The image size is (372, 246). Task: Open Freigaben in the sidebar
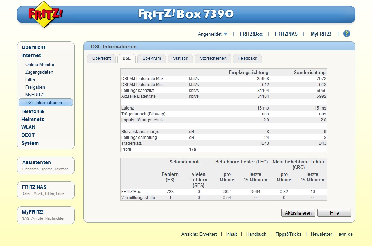click(x=35, y=87)
